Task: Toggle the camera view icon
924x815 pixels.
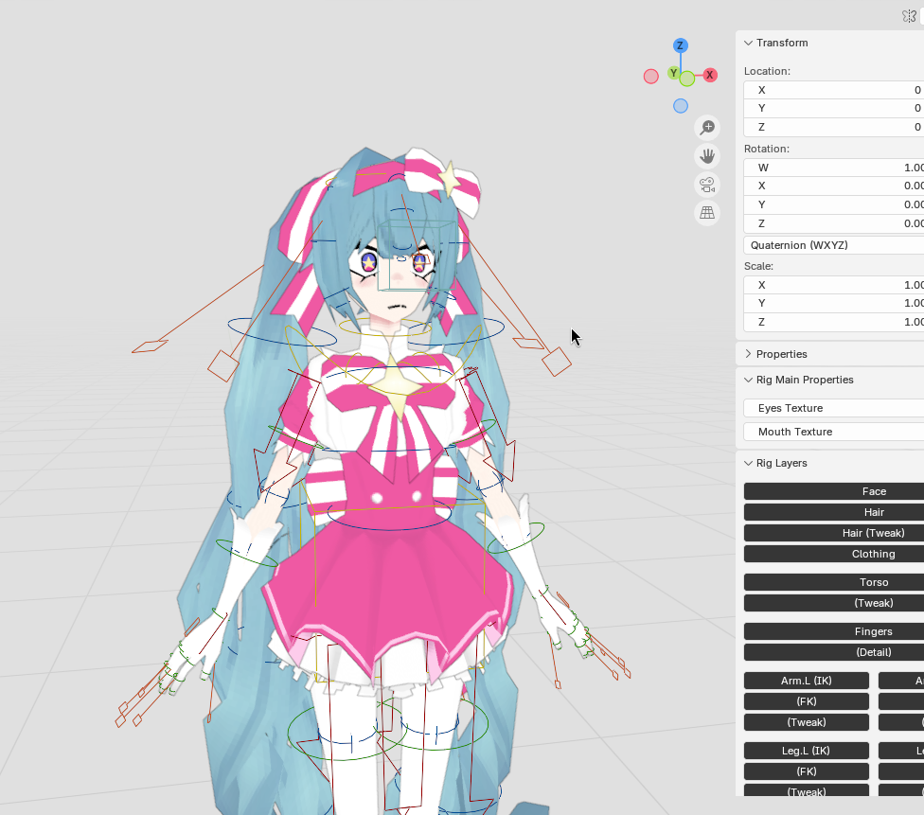Action: coord(707,185)
